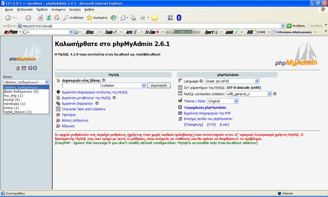Viewport: 328px width, 197px height.
Task: Click help icon beside Εμφάνιση διεργασιών
Action: pos(97,103)
